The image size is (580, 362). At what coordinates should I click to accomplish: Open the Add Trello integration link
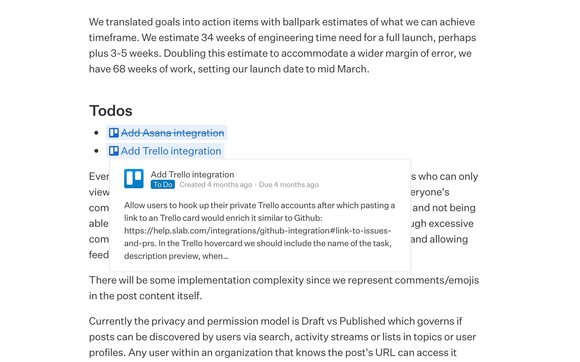pos(171,151)
